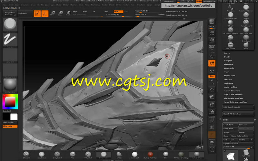Pick the Morph brush
Image resolution: width=258 pixels, height=161 pixels.
[230, 23]
